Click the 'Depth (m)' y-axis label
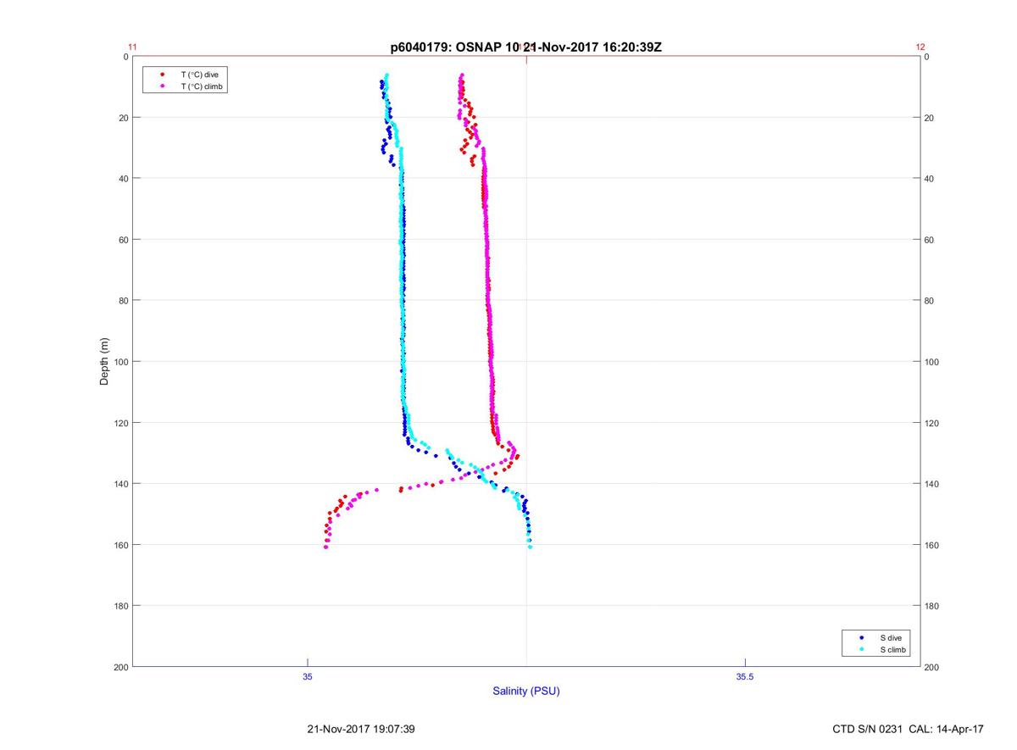The image size is (1017, 750). pos(104,361)
